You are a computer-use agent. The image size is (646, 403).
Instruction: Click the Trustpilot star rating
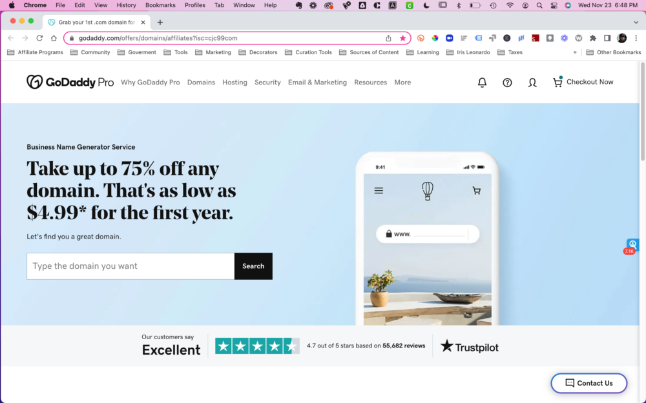tap(257, 346)
